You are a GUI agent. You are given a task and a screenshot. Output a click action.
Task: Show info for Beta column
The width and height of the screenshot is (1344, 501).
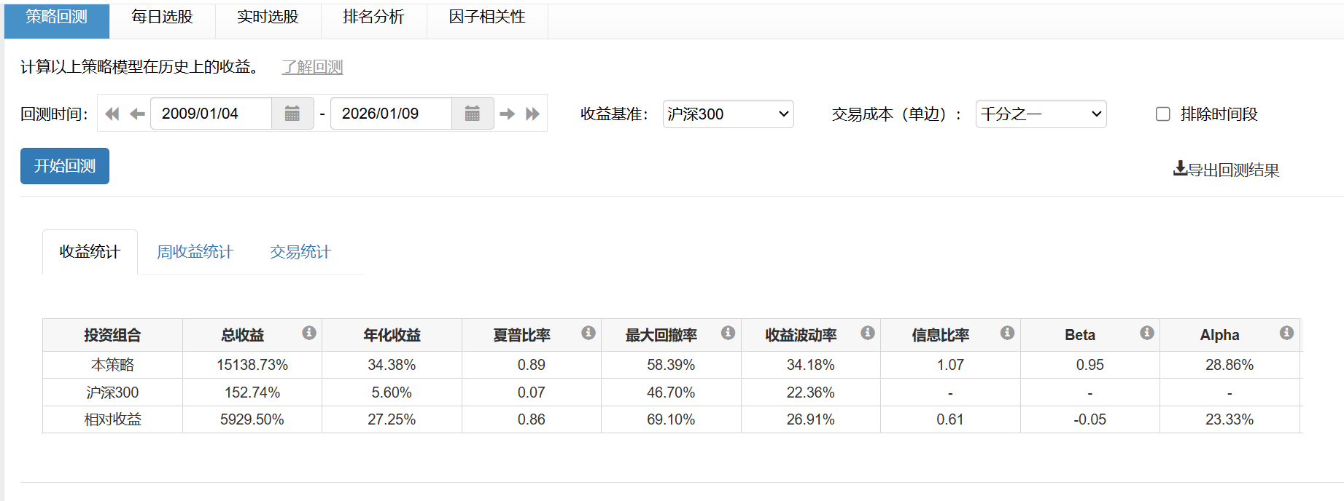(1147, 333)
